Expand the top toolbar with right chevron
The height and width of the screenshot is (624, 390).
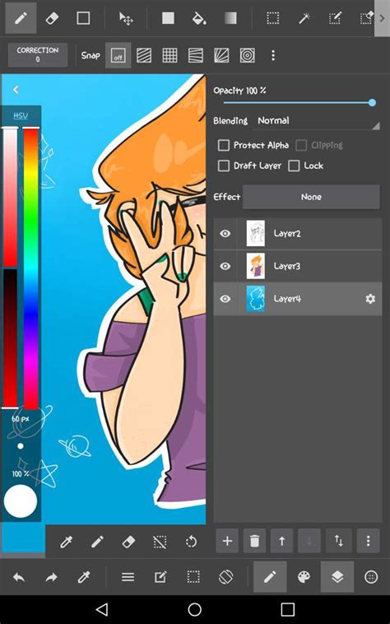coord(382,18)
